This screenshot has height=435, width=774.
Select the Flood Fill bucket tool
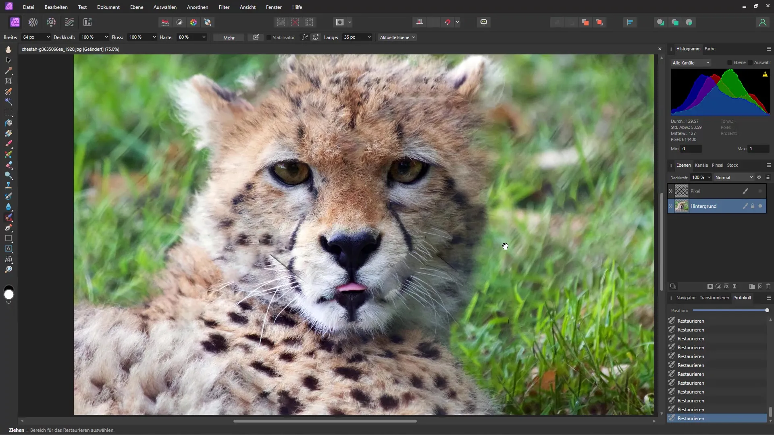[x=8, y=123]
